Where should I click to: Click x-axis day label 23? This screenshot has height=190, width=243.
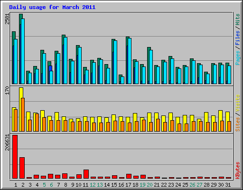171,185
